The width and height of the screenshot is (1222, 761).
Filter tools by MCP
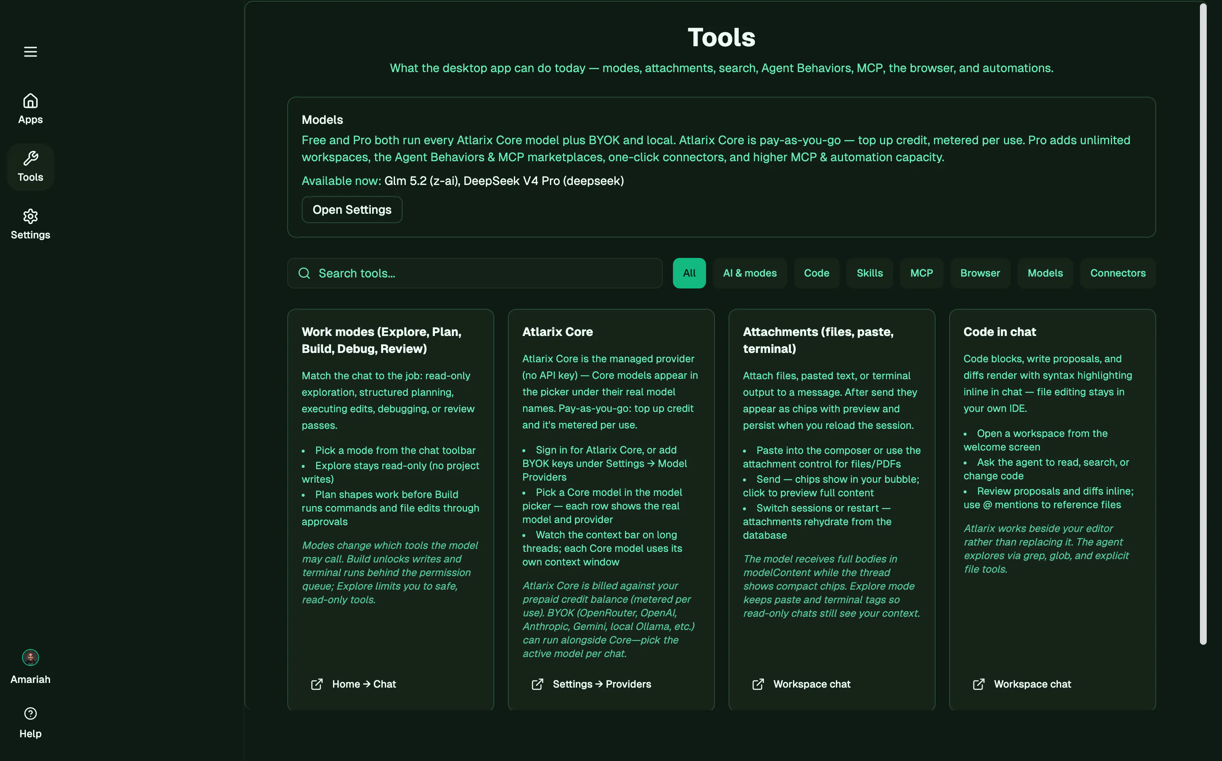click(x=922, y=273)
